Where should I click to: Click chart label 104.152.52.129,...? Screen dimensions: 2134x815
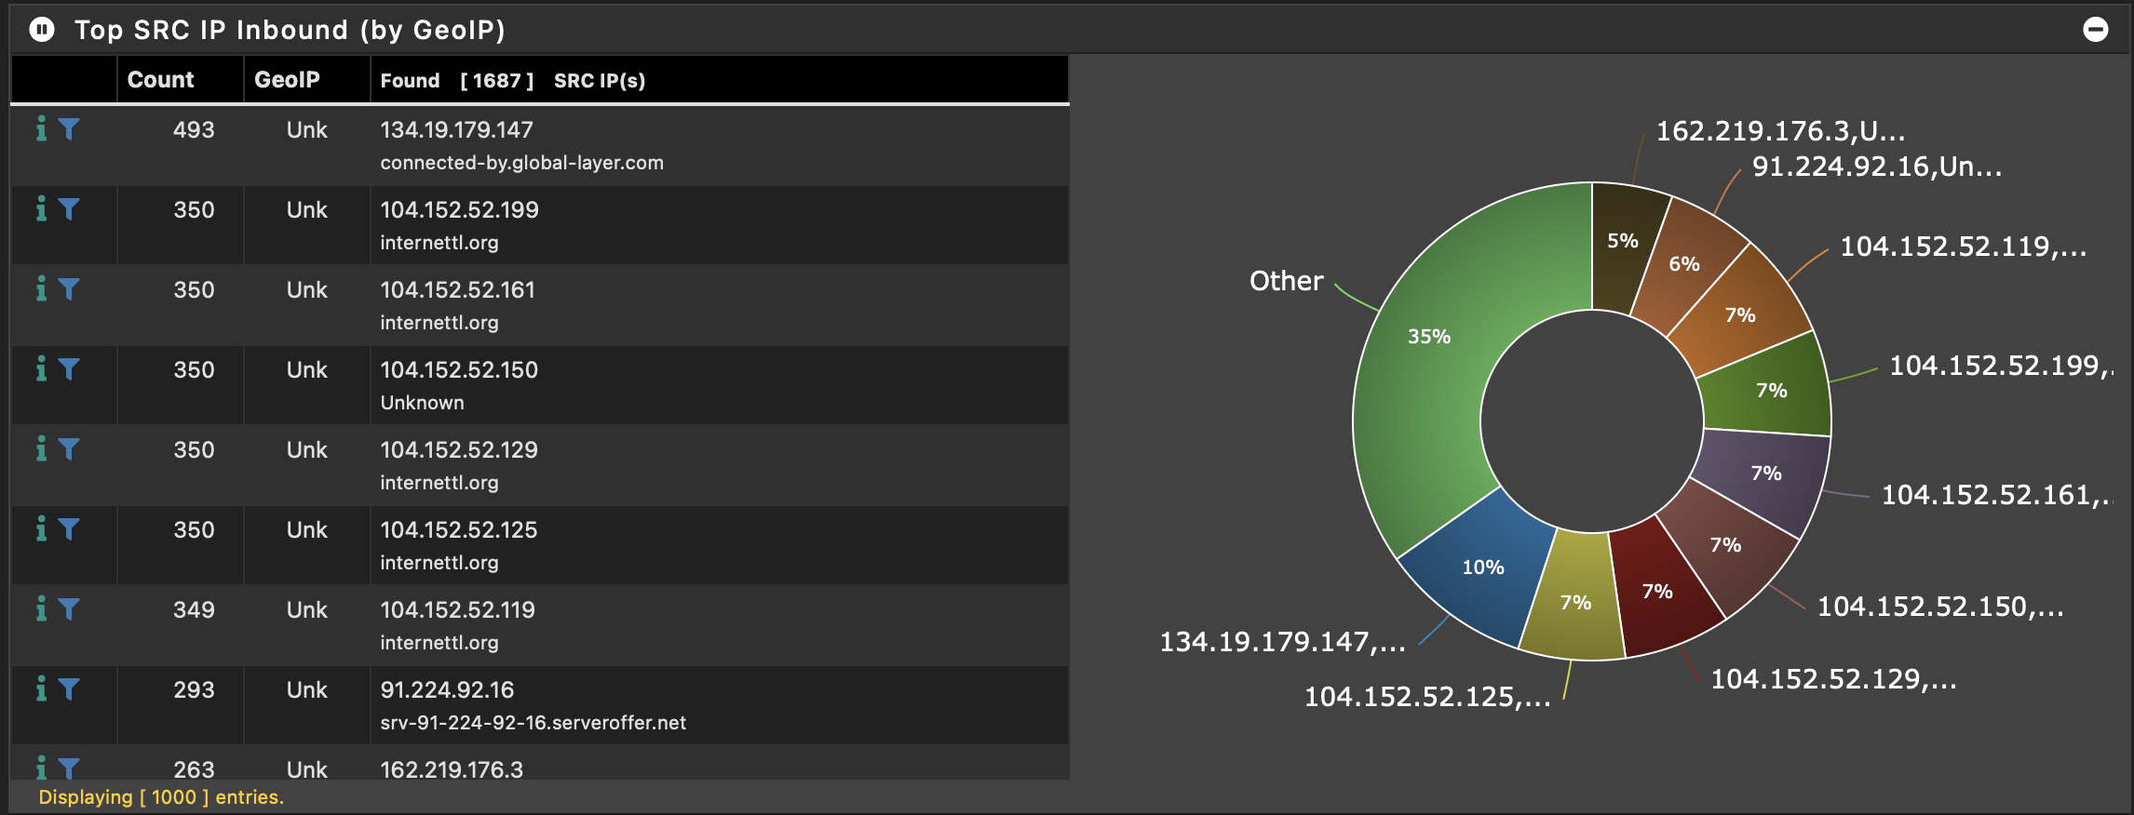coord(1833,679)
